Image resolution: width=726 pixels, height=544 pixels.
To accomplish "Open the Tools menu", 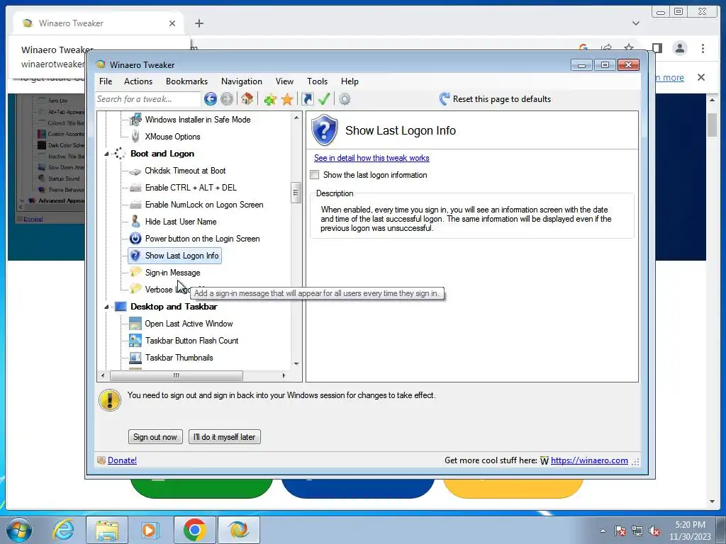I will pos(317,81).
